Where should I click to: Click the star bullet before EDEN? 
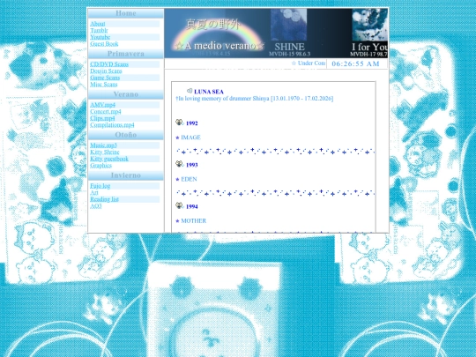point(177,180)
